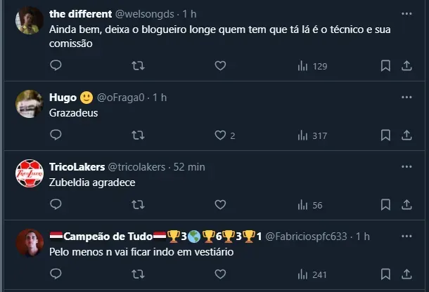
Task: Reply to Campeão de Tudo's tweet
Action: 57,274
